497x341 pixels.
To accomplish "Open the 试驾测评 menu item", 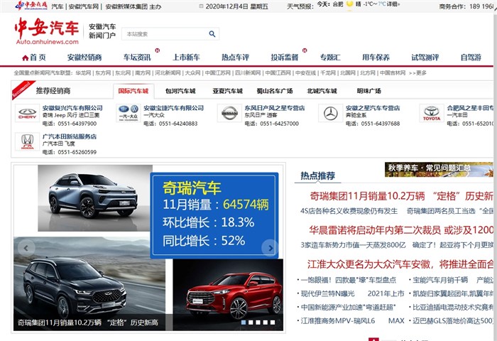I will point(425,58).
